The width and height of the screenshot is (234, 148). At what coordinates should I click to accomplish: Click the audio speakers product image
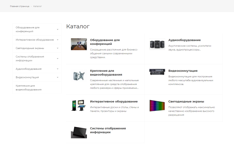[157, 44]
